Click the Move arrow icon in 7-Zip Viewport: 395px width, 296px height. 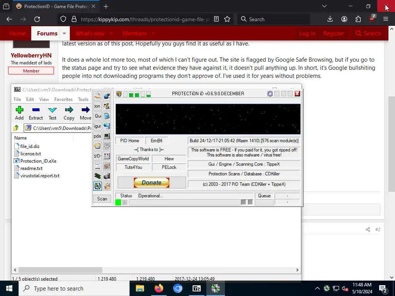(x=85, y=110)
